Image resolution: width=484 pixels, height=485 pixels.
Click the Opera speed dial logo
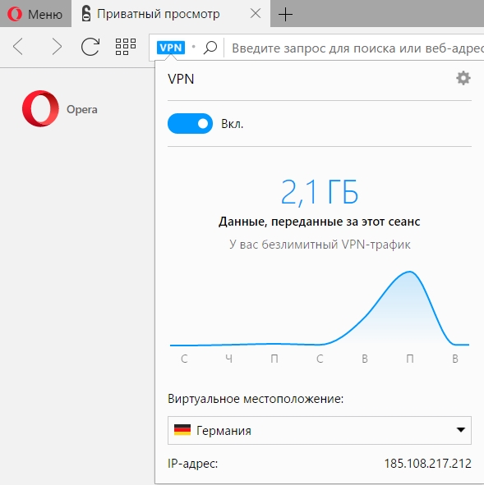click(x=40, y=108)
